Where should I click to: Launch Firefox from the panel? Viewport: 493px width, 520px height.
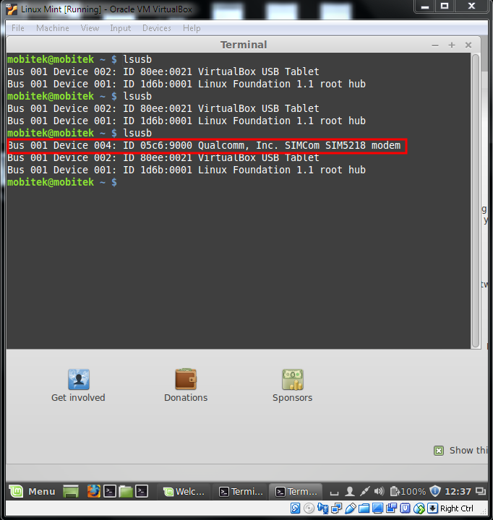click(x=94, y=491)
